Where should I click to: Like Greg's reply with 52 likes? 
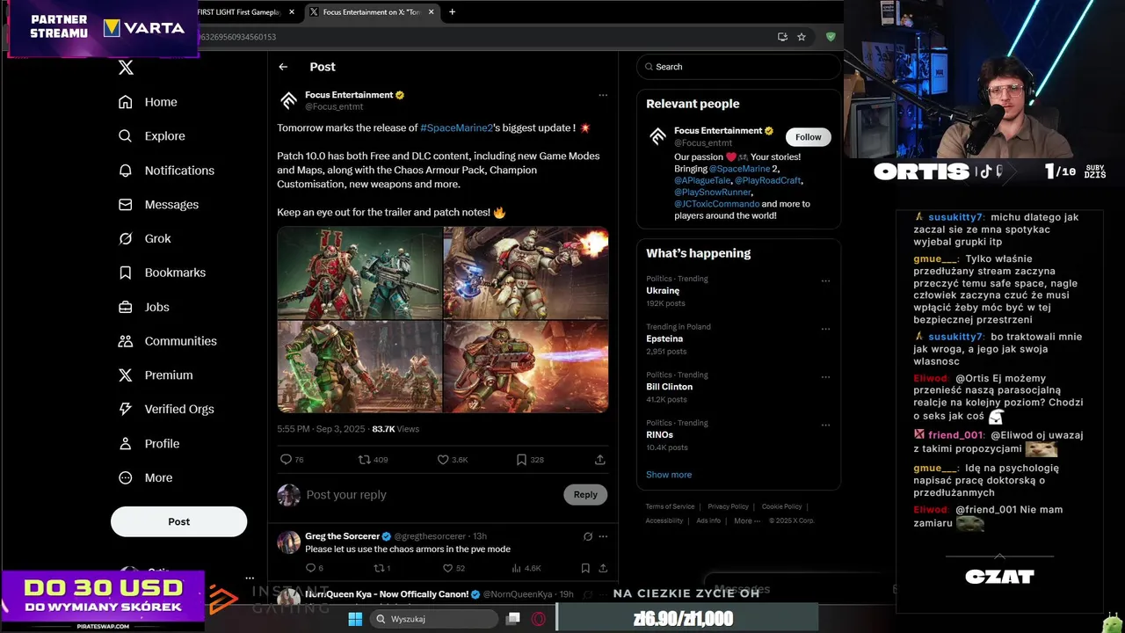click(x=447, y=569)
